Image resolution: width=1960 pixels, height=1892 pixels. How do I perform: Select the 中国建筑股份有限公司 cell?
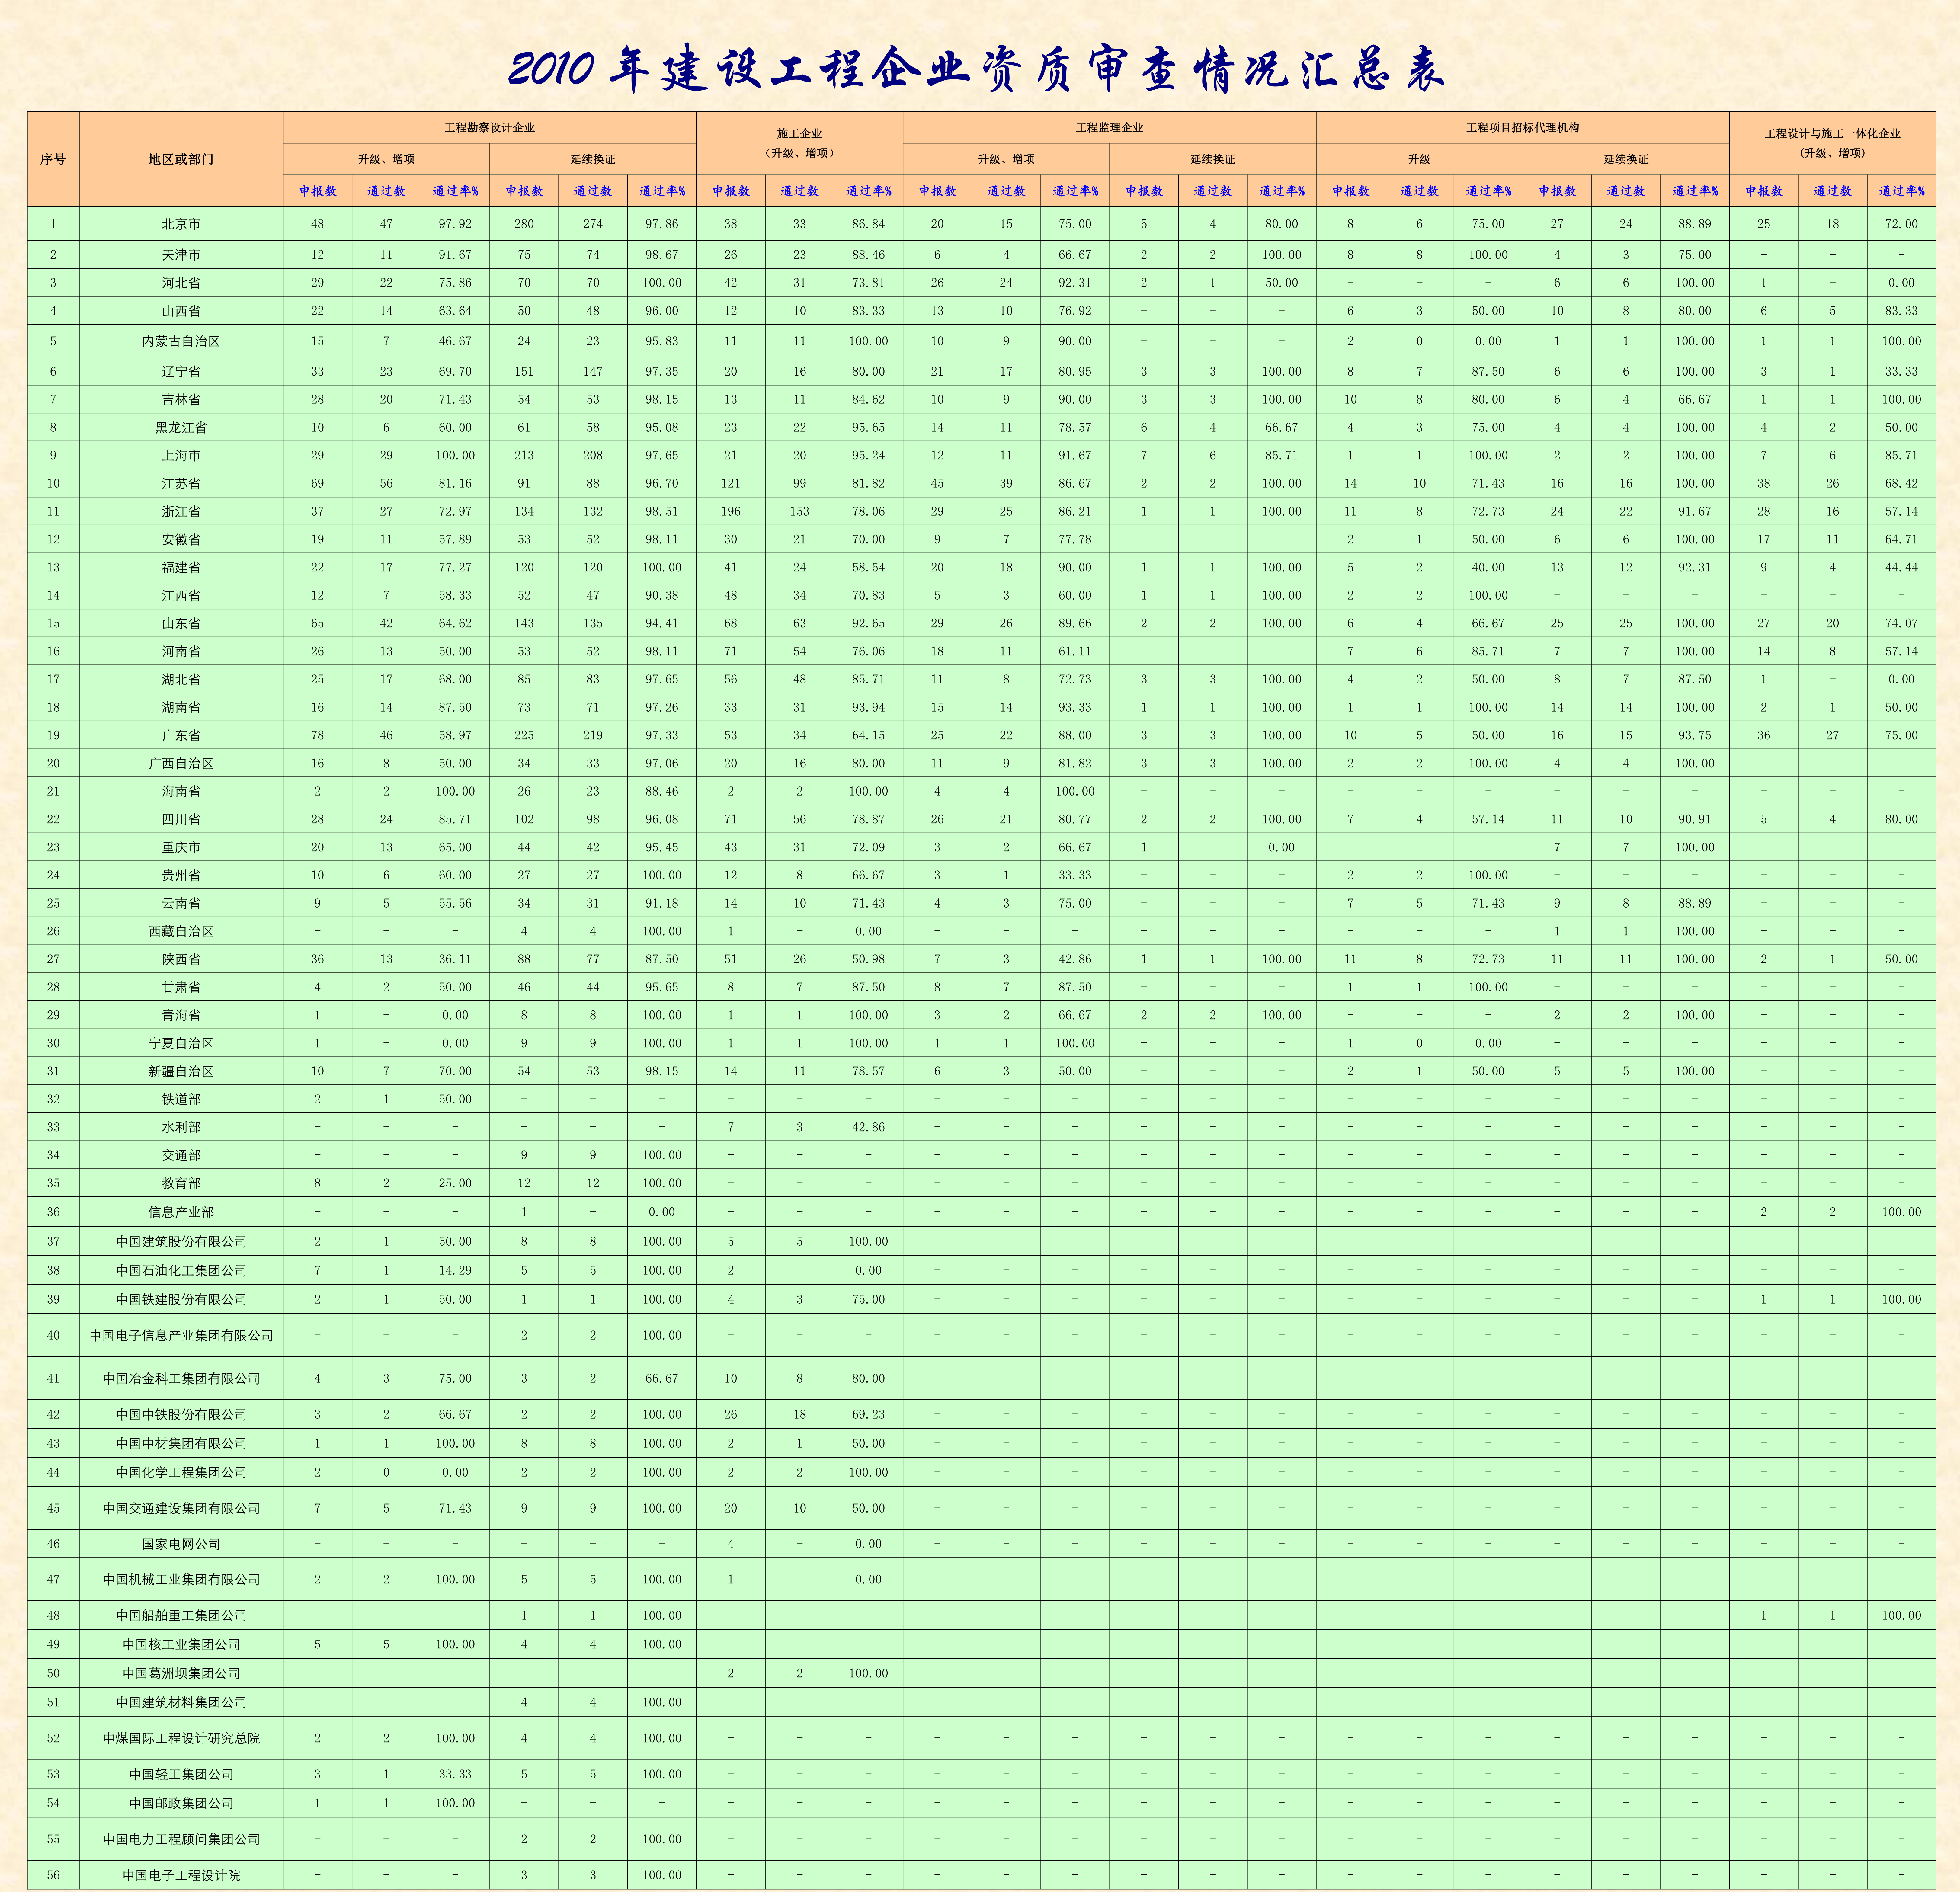[181, 1241]
